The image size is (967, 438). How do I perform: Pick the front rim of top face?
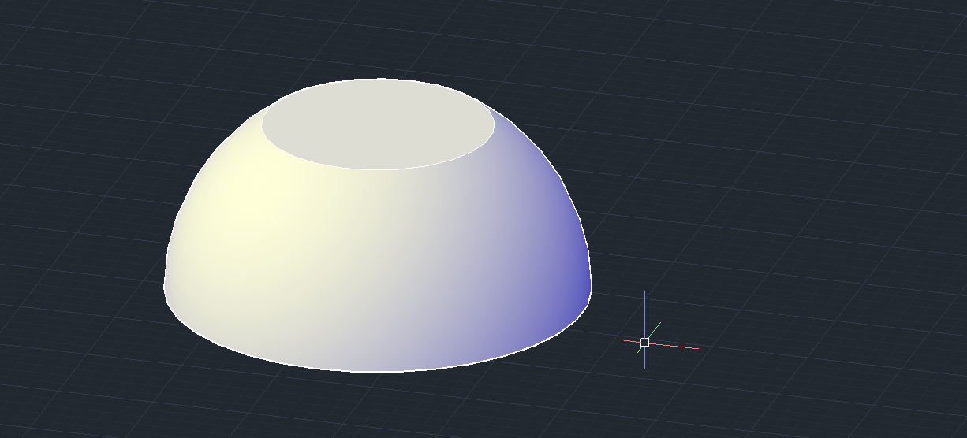tap(379, 169)
